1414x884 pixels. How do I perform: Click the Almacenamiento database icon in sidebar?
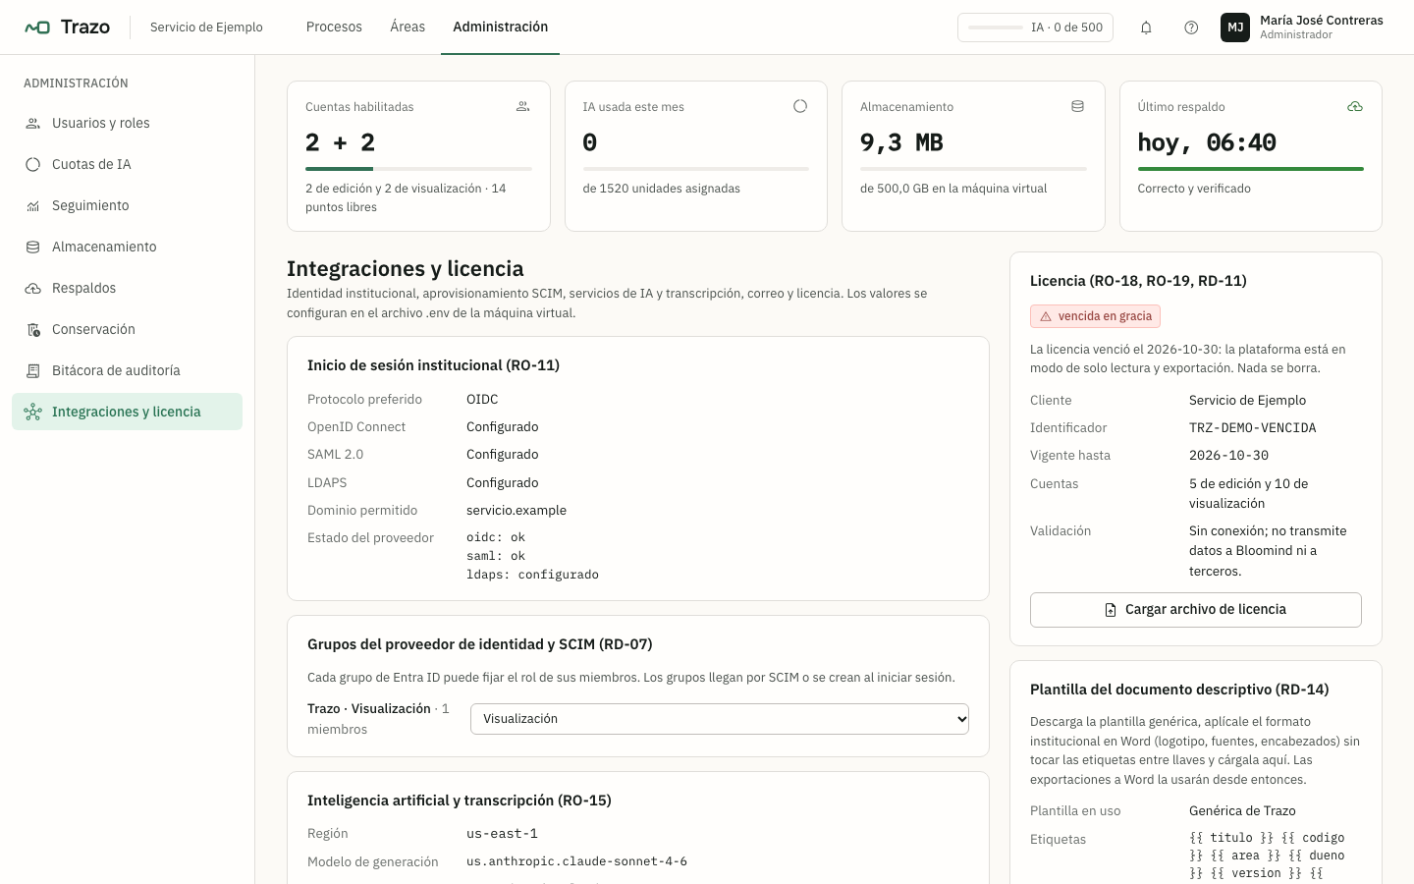click(x=33, y=248)
